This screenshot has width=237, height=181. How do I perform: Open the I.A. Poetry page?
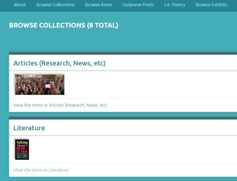(174, 5)
